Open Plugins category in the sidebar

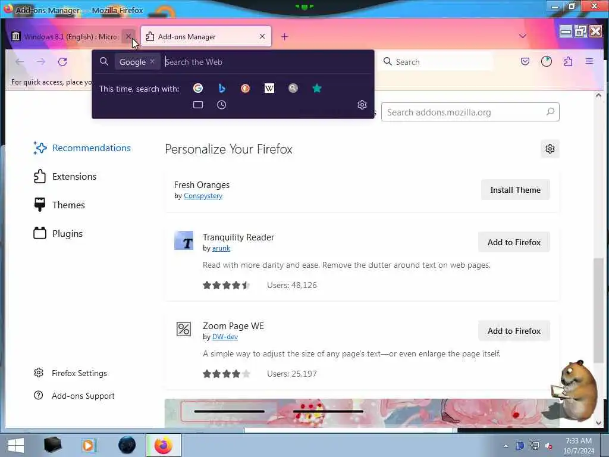[x=58, y=233]
